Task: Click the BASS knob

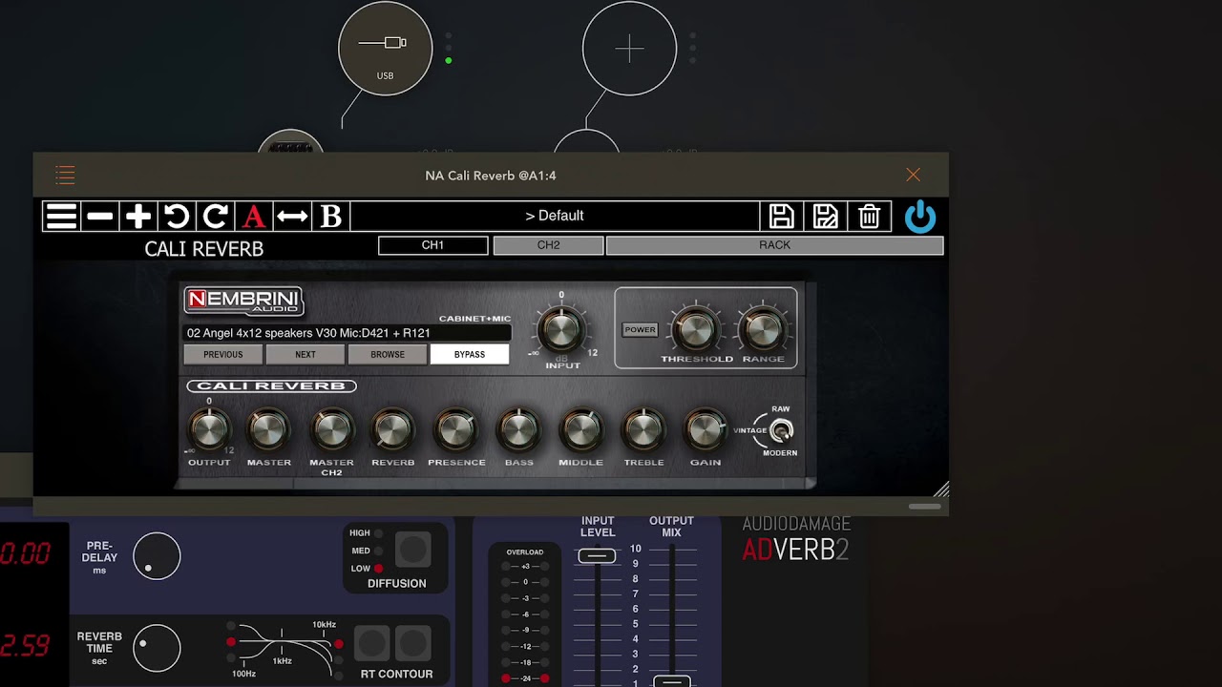Action: click(518, 431)
